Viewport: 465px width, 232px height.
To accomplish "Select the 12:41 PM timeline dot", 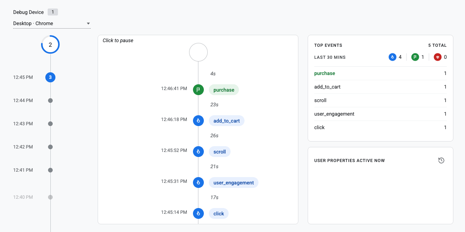I will (x=50, y=170).
